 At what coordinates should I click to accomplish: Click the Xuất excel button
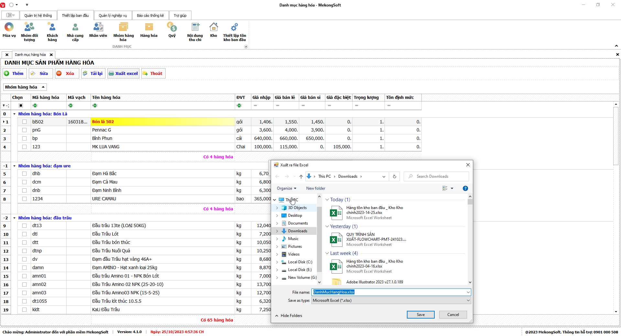click(x=124, y=73)
